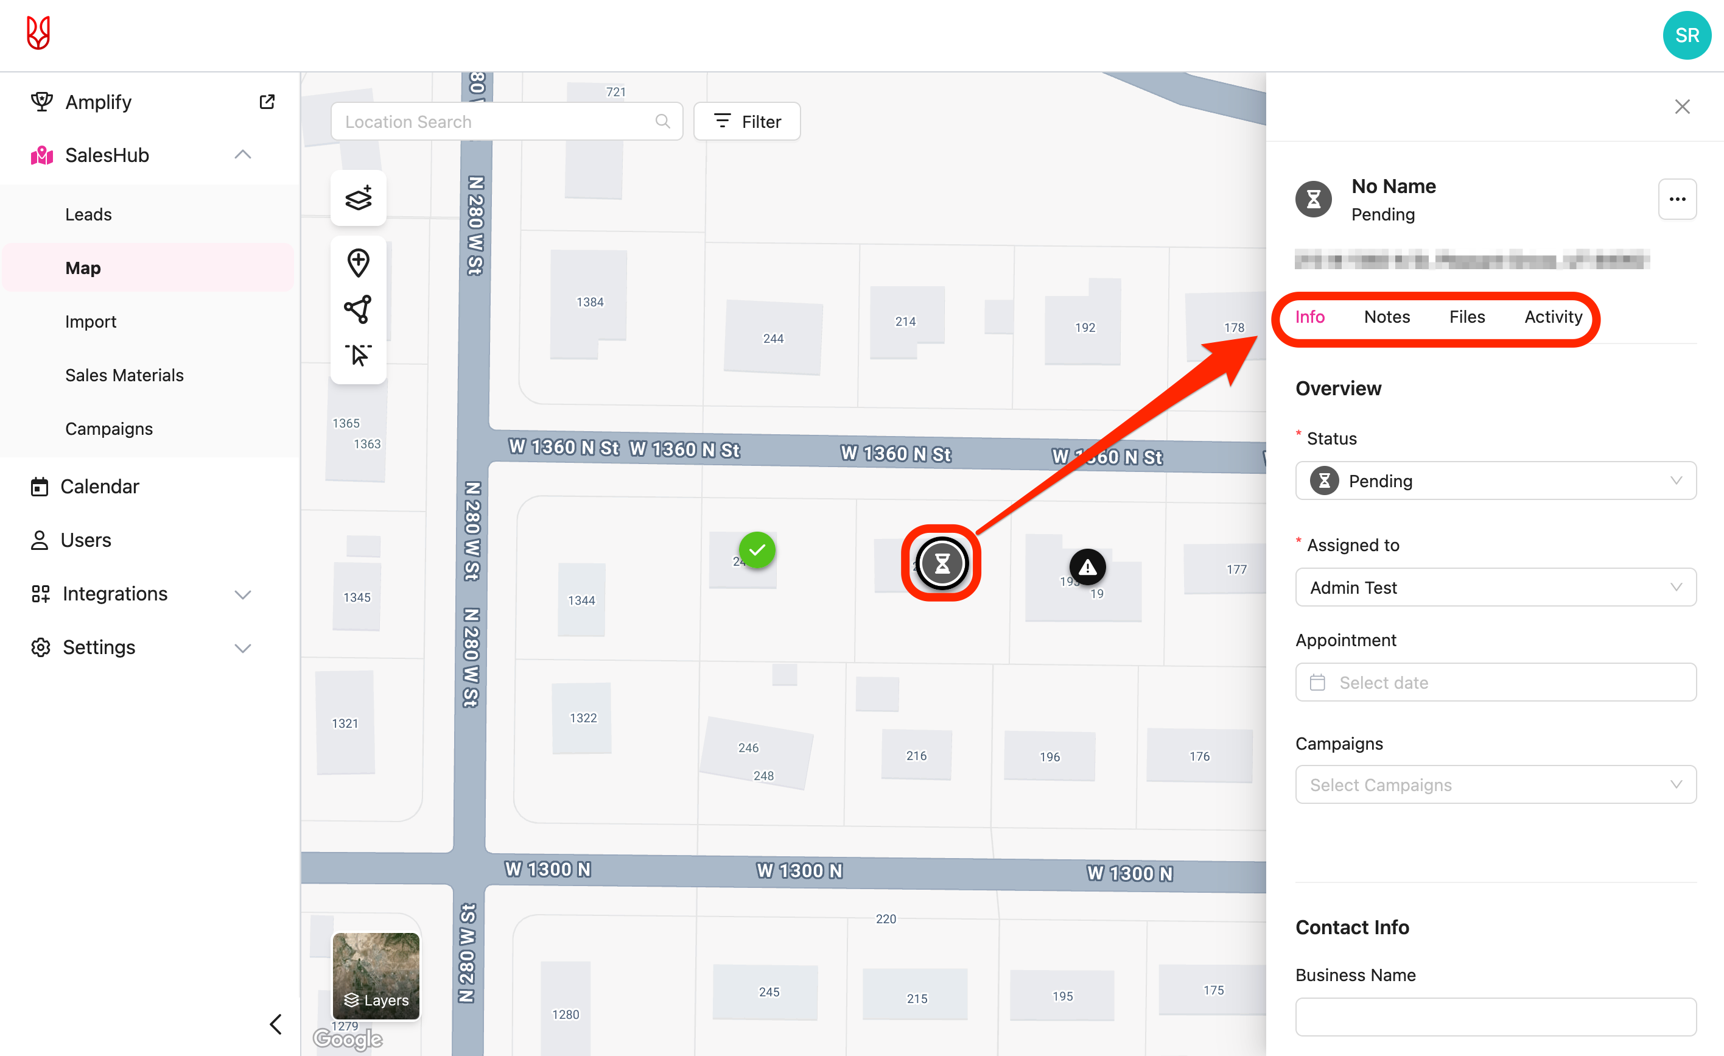Collapse the sidebar with left chevron
Viewport: 1724px width, 1056px height.
coord(276,1024)
